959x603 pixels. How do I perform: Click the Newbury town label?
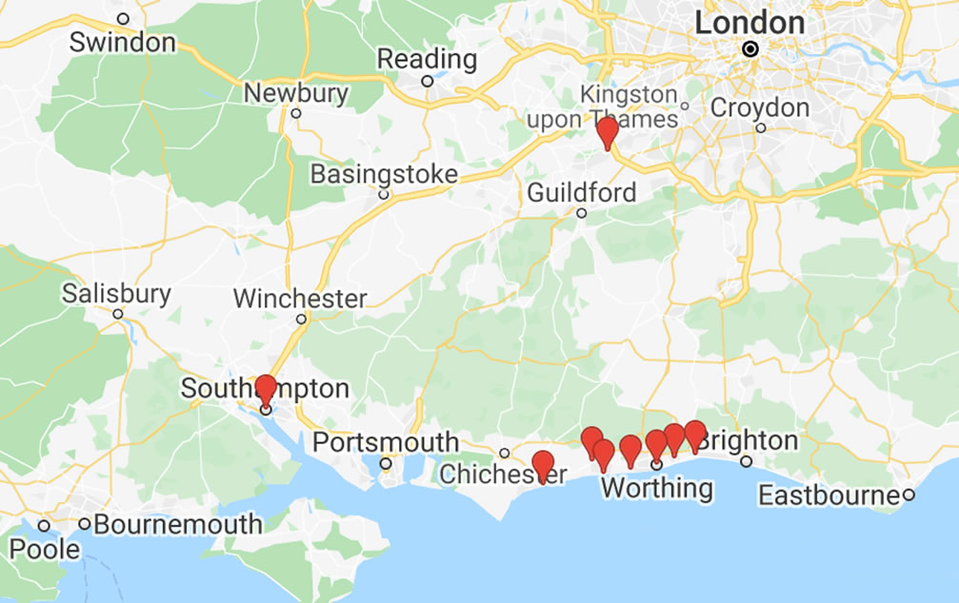(x=296, y=93)
